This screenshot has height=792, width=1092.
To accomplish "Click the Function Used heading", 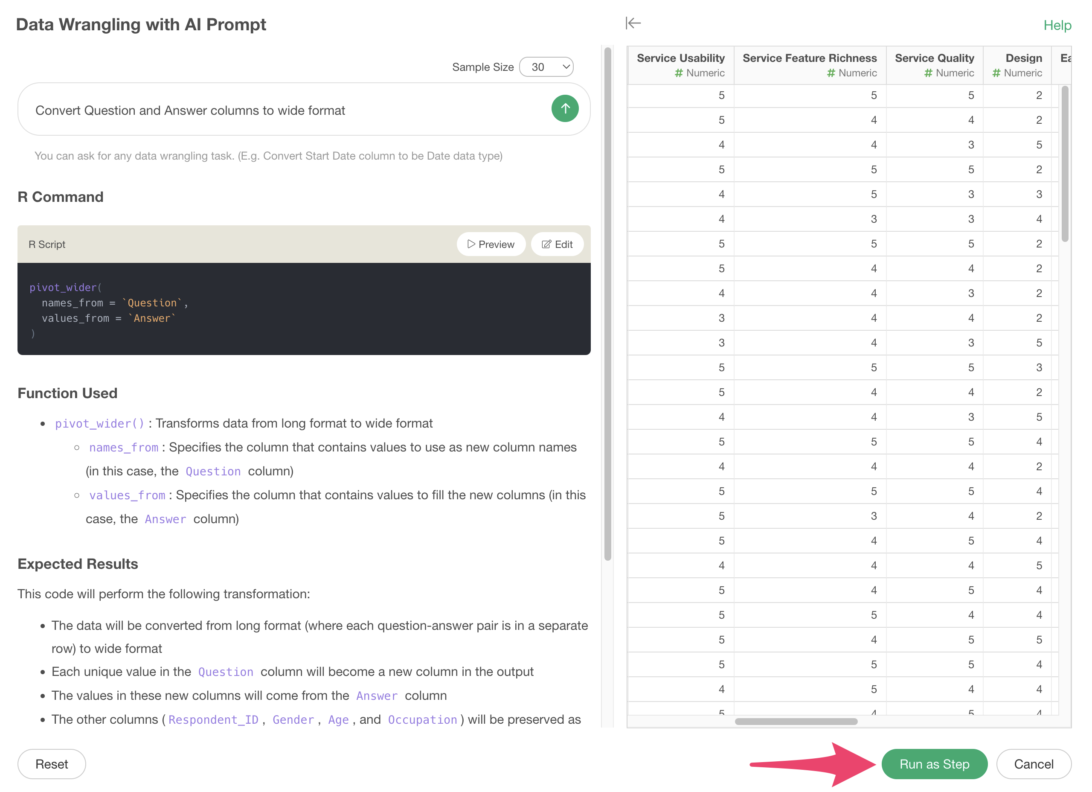I will 67,393.
